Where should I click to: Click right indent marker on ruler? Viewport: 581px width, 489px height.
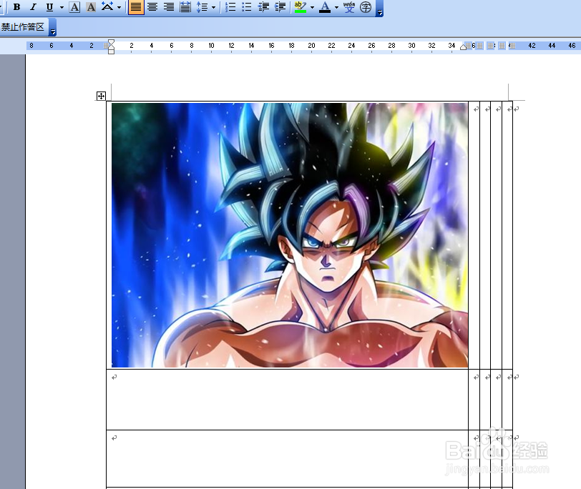(x=463, y=47)
